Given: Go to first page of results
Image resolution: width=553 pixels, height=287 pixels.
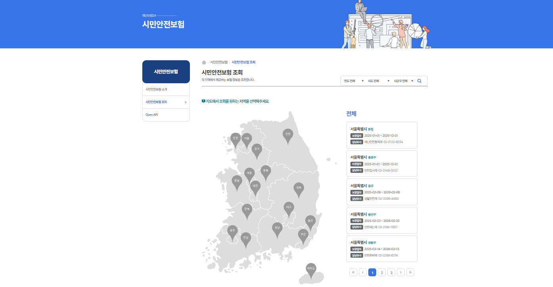Looking at the screenshot, I should pos(353,272).
